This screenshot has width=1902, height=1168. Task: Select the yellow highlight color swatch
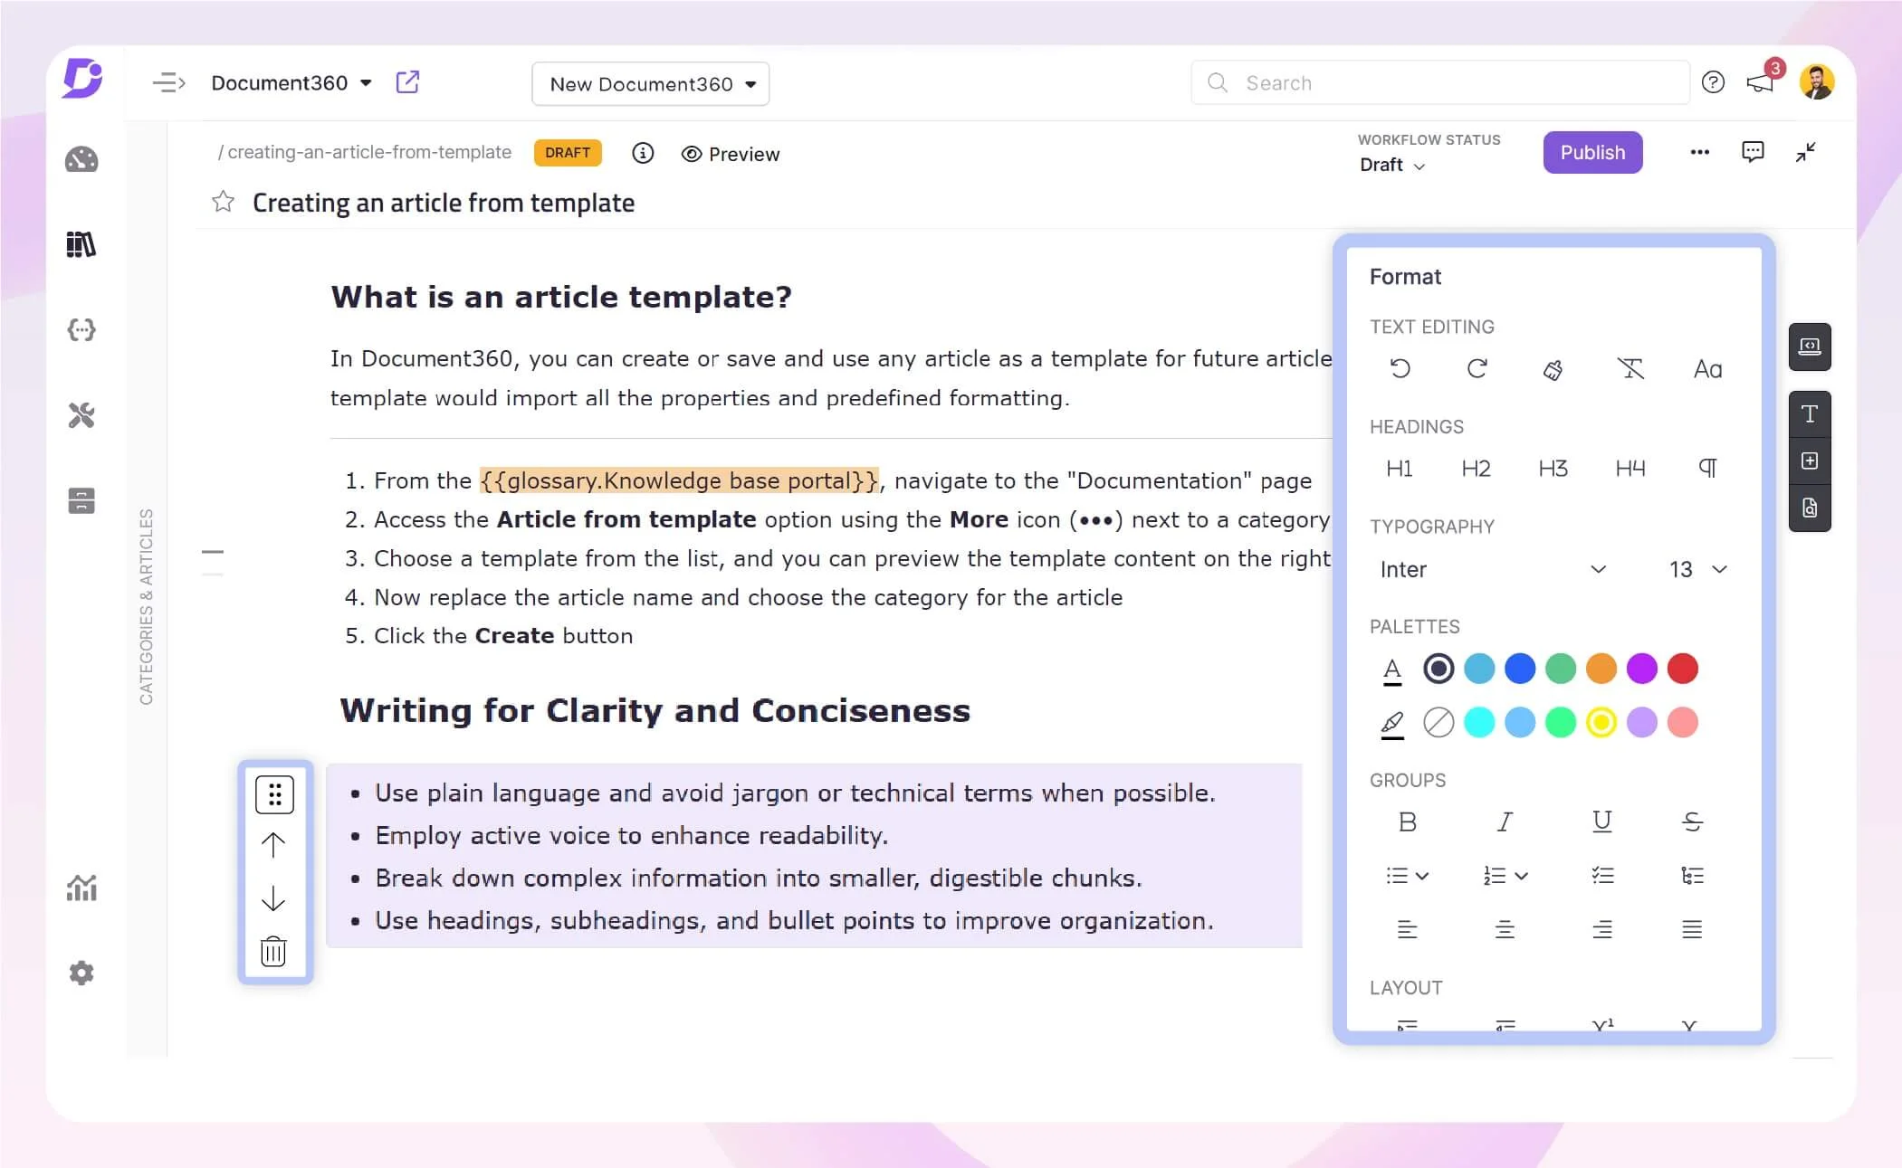(1601, 722)
